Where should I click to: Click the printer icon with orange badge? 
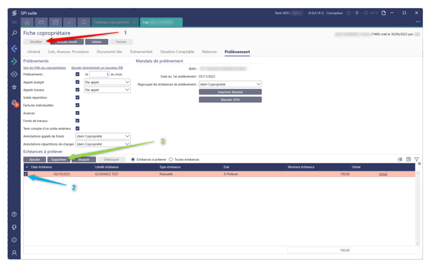(x=14, y=103)
